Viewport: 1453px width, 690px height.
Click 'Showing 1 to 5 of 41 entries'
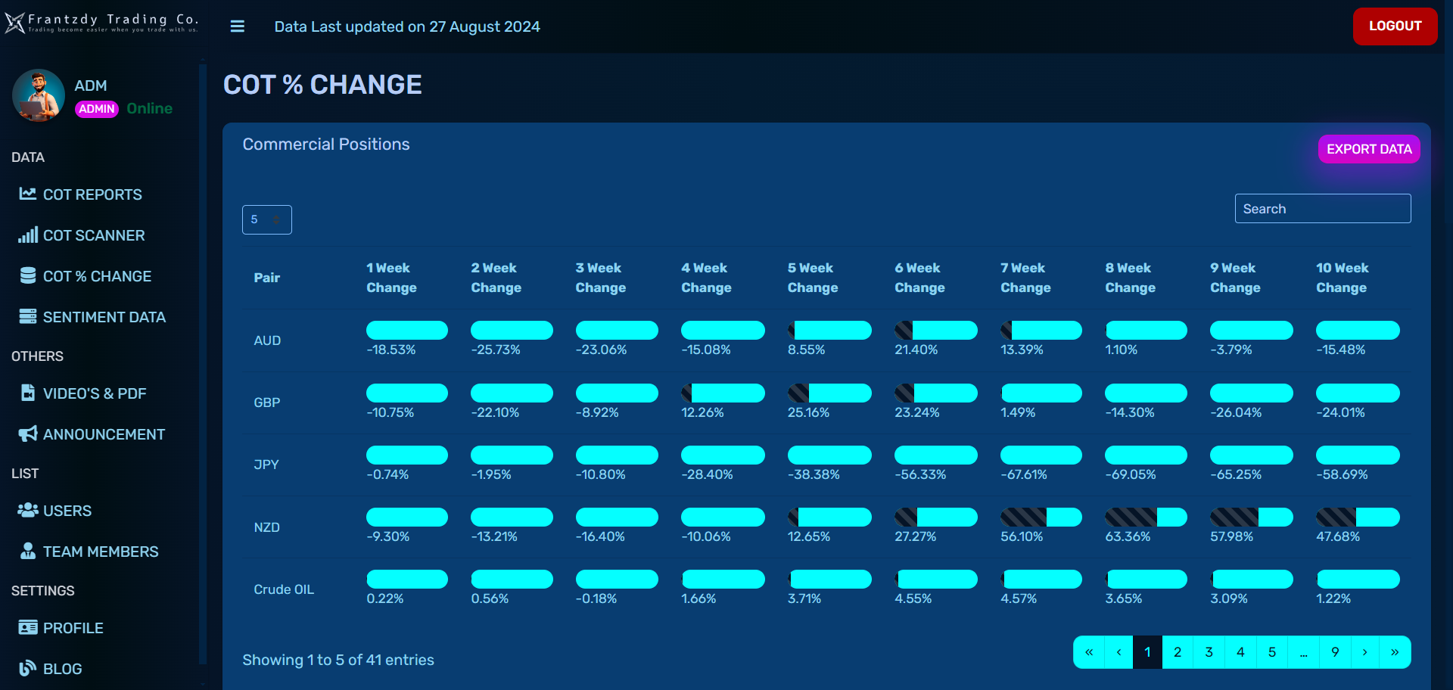(338, 660)
